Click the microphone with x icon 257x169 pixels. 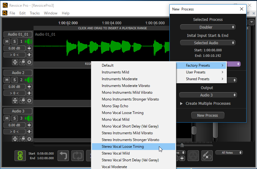click(207, 155)
